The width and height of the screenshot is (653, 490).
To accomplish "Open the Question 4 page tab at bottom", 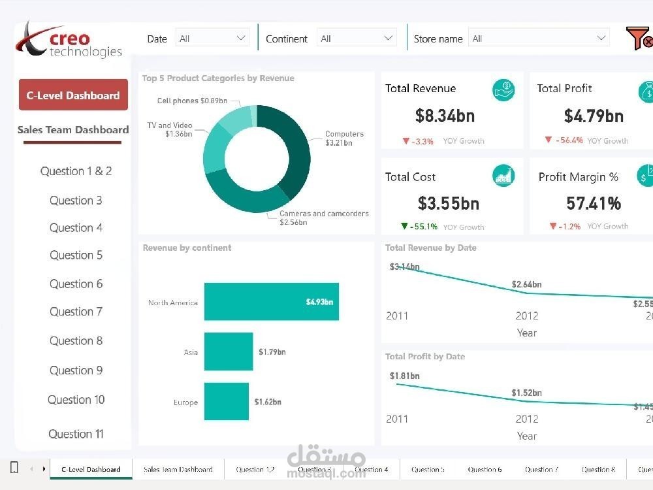I will (x=371, y=468).
